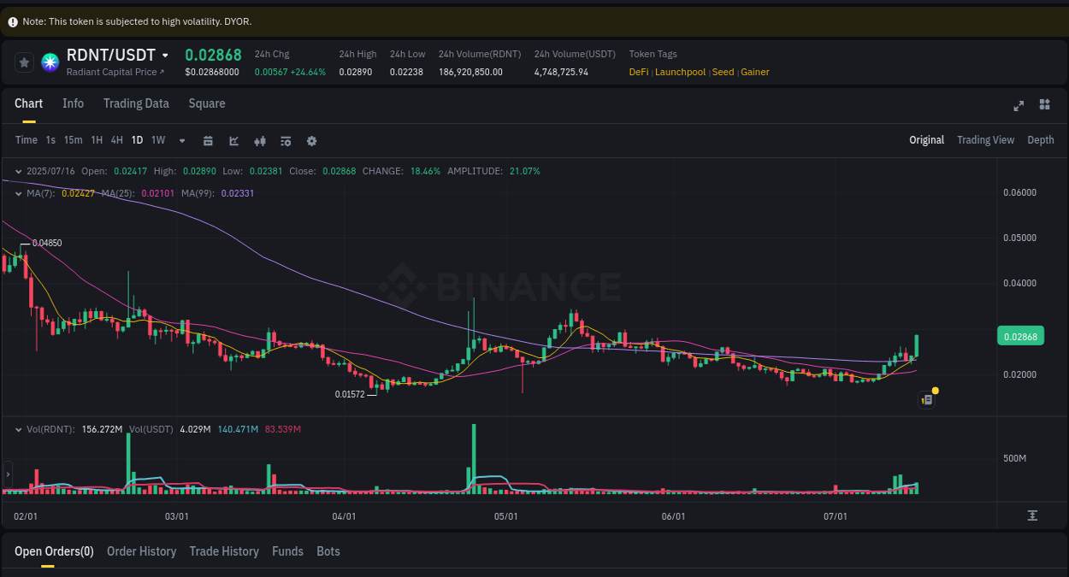Switch chart to Depth view

point(1040,139)
